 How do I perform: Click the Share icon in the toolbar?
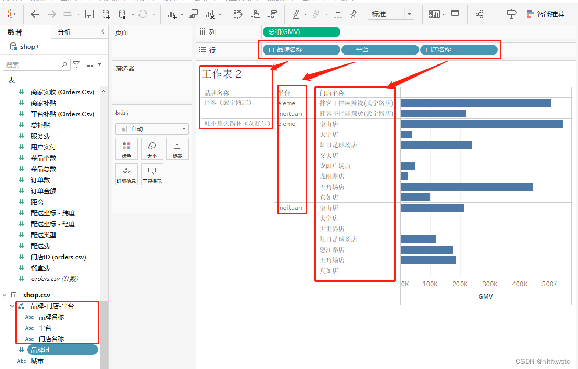[x=479, y=14]
